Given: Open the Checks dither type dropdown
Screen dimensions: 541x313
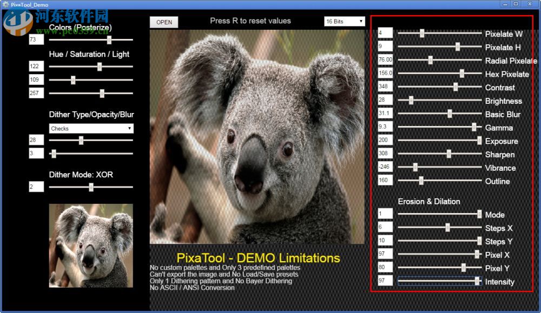Looking at the screenshot, I should (x=90, y=128).
